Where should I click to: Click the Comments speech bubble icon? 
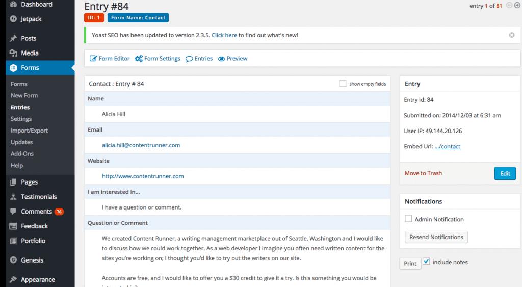coord(13,211)
